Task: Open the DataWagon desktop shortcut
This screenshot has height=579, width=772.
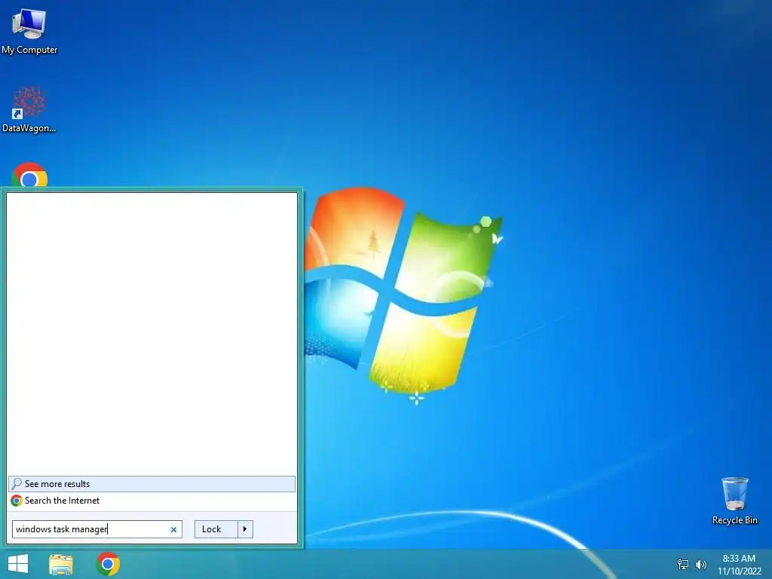Action: pyautogui.click(x=29, y=109)
